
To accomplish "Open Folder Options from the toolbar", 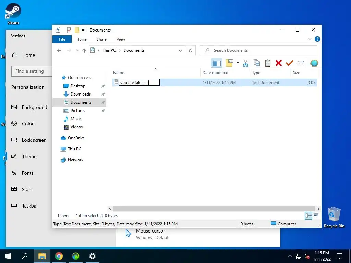I will tap(229, 63).
